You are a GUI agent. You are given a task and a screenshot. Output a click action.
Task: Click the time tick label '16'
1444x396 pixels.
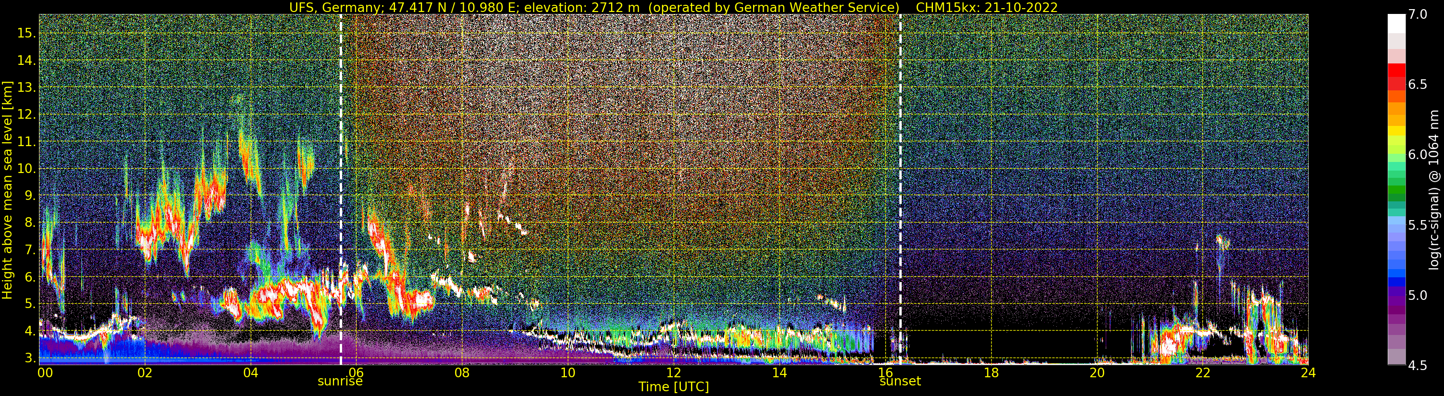(x=885, y=372)
